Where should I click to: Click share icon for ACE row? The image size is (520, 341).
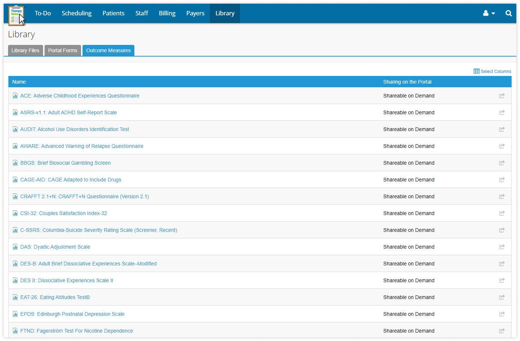502,96
